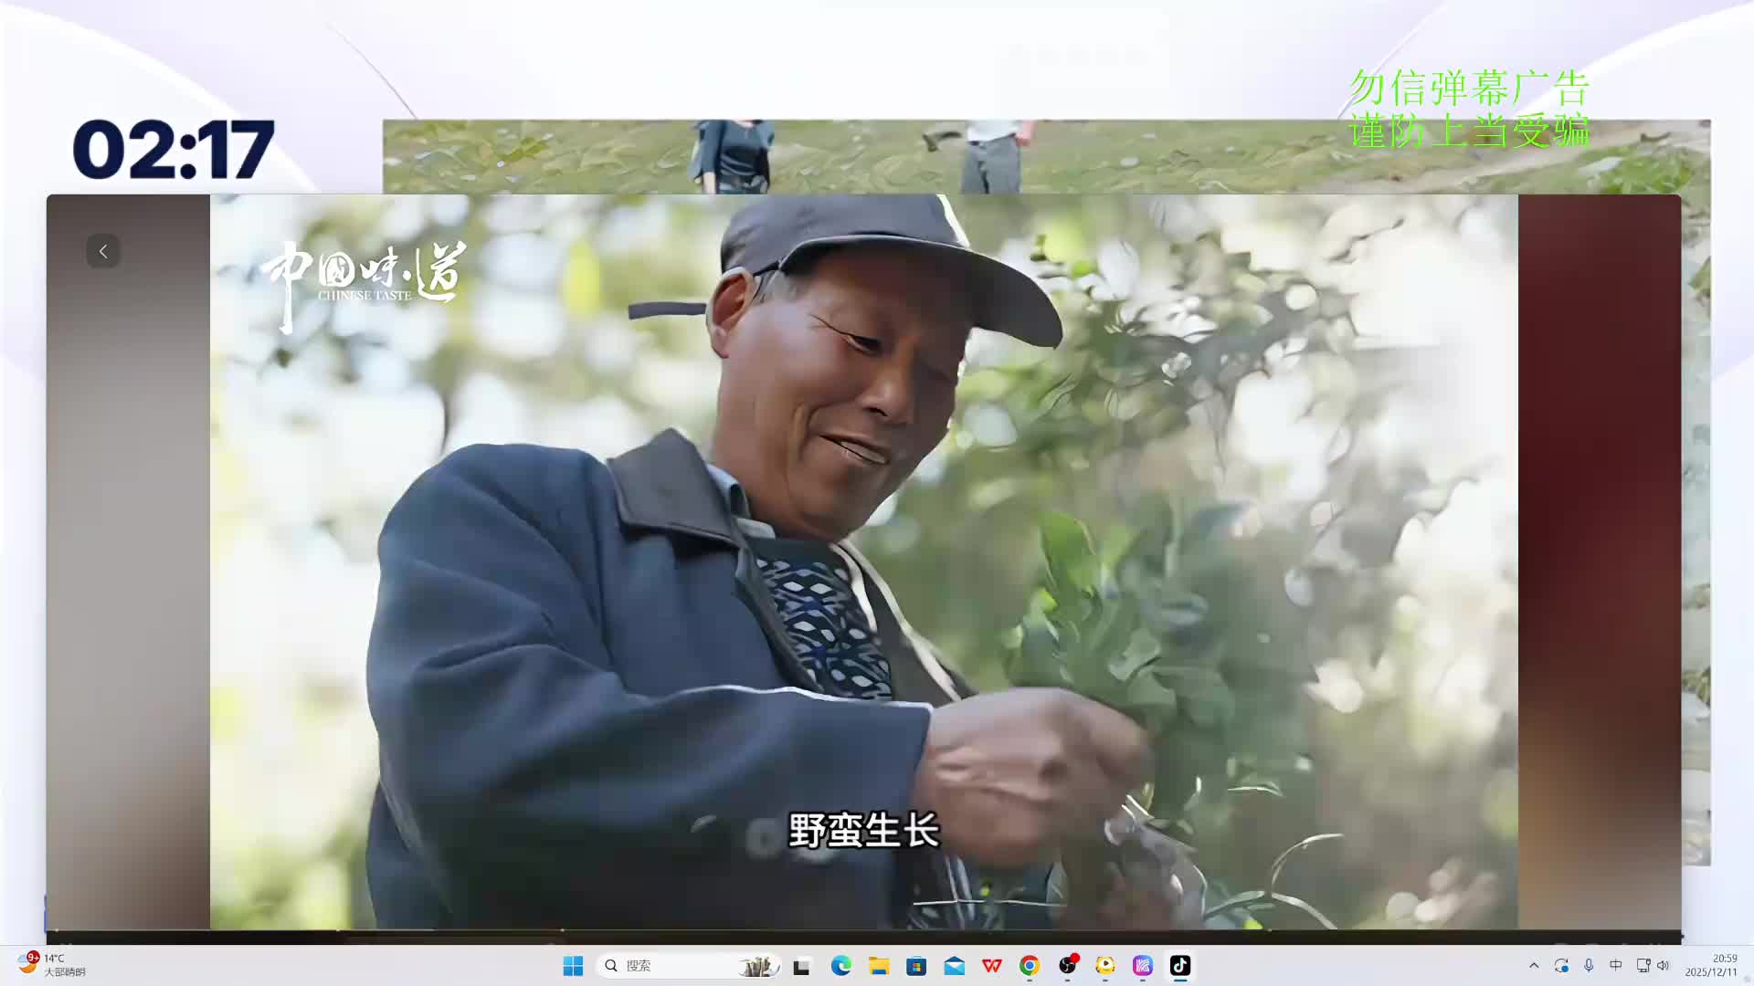Expand hidden system tray icons chevron
This screenshot has width=1754, height=986.
tap(1534, 965)
